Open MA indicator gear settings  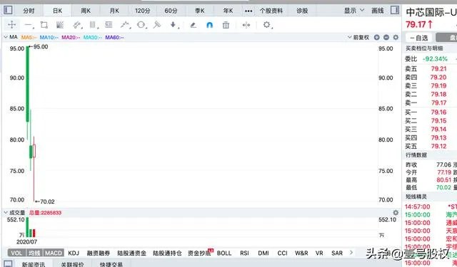396,37
